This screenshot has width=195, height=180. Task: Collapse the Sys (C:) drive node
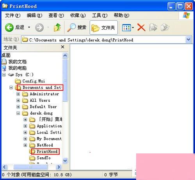4,75
